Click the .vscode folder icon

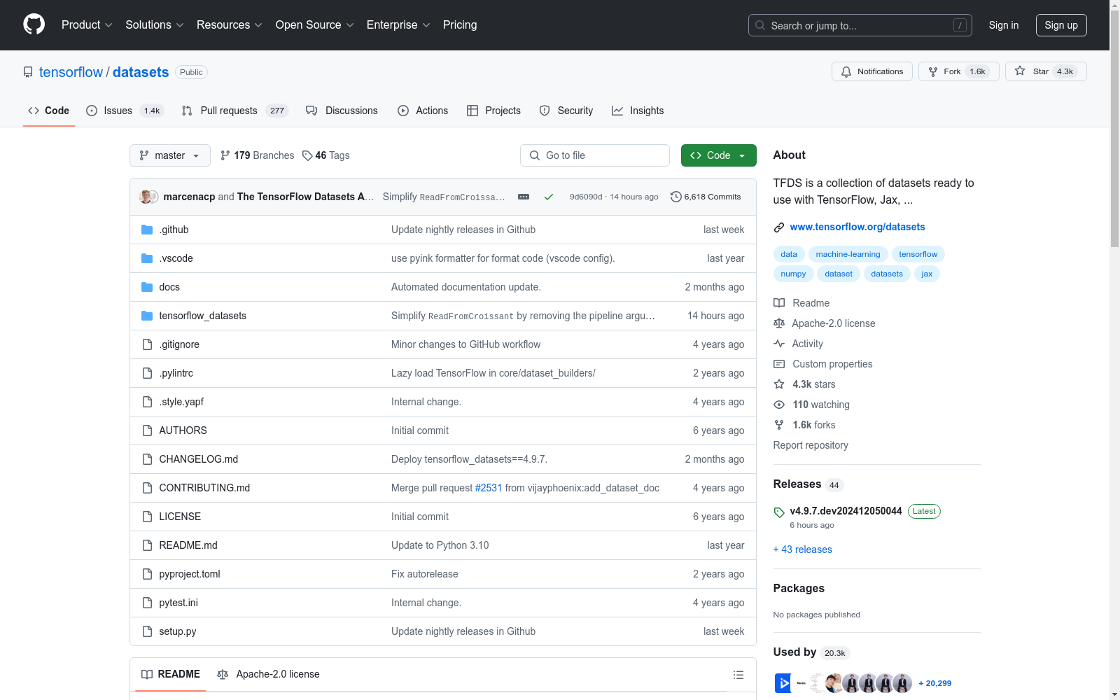(147, 258)
